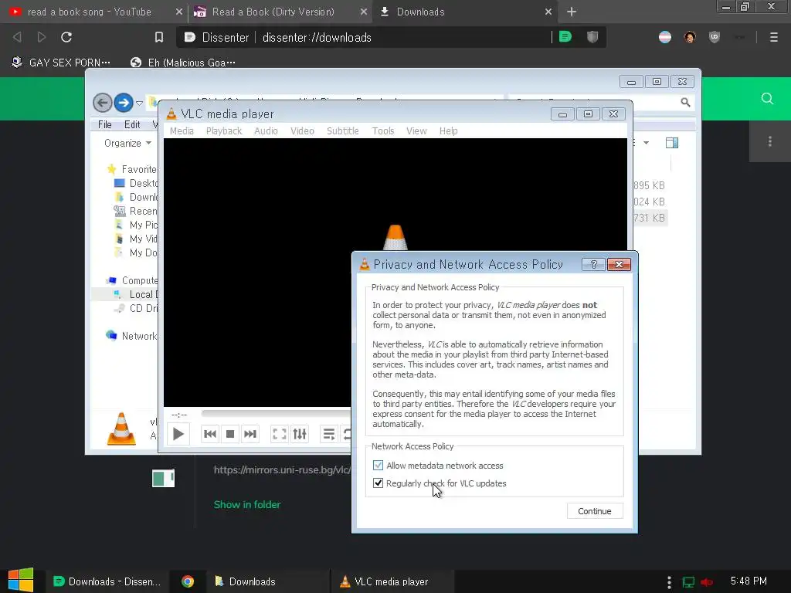Toggle VLC fullscreen icon
The height and width of the screenshot is (593, 791).
point(279,434)
